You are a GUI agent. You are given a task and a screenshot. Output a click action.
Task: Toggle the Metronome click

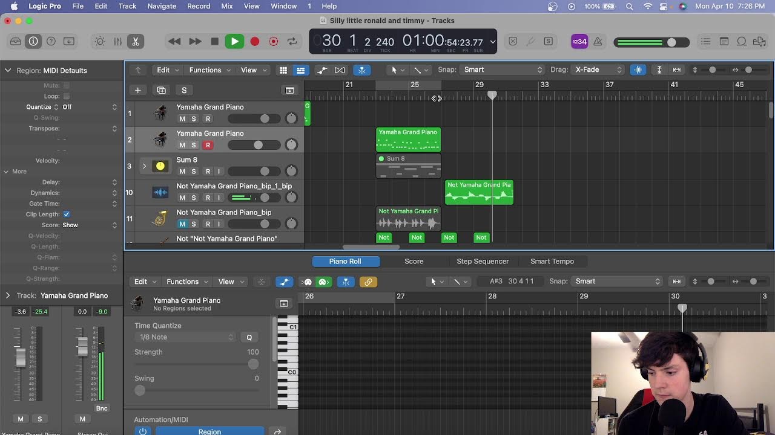click(598, 42)
